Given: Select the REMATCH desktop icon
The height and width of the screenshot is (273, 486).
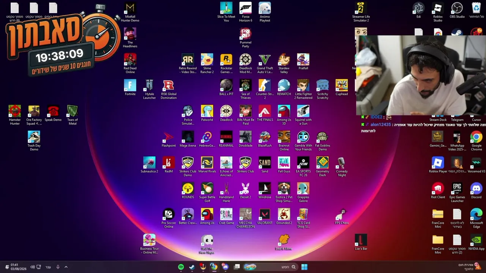Looking at the screenshot, I should [284, 88].
